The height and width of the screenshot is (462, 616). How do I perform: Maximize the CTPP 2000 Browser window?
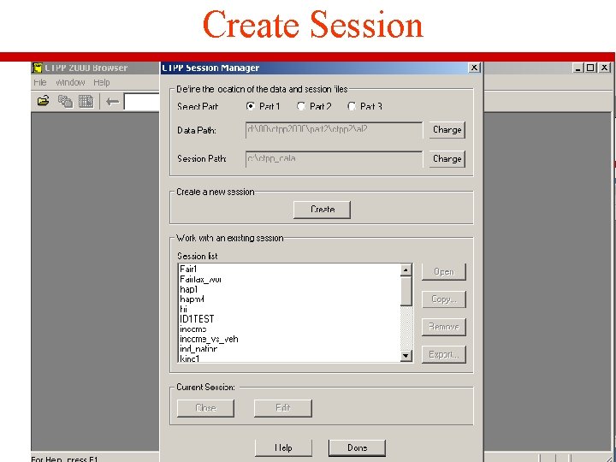pyautogui.click(x=590, y=68)
